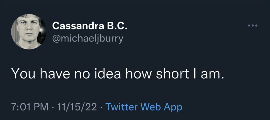Expand tweet actions via the ellipsis icon
This screenshot has height=120, width=270.
coord(252,26)
